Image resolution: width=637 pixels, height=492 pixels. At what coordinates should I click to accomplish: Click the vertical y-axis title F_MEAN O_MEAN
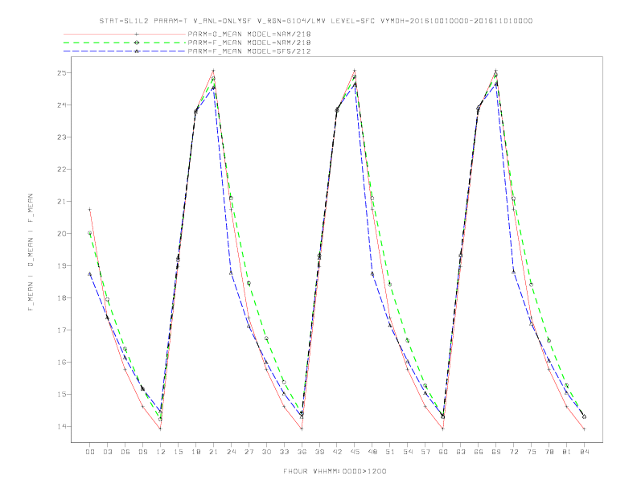coord(31,252)
